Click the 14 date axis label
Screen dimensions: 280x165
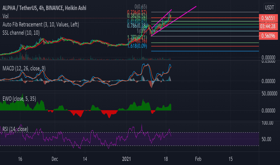tap(85, 159)
